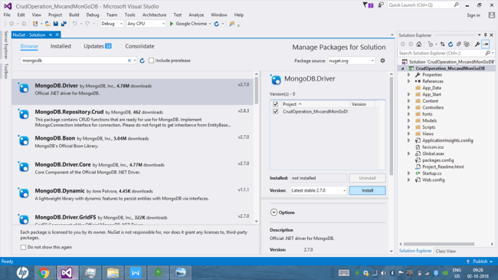Uncheck the CrudOperation_MvcandMonGoDB project checkbox
Viewport: 498px width, 280px height.
coord(275,111)
